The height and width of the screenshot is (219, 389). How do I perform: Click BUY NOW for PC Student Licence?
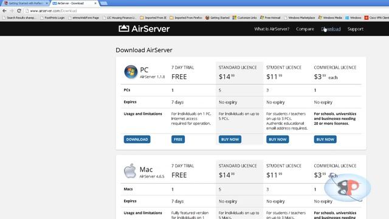pyautogui.click(x=277, y=139)
